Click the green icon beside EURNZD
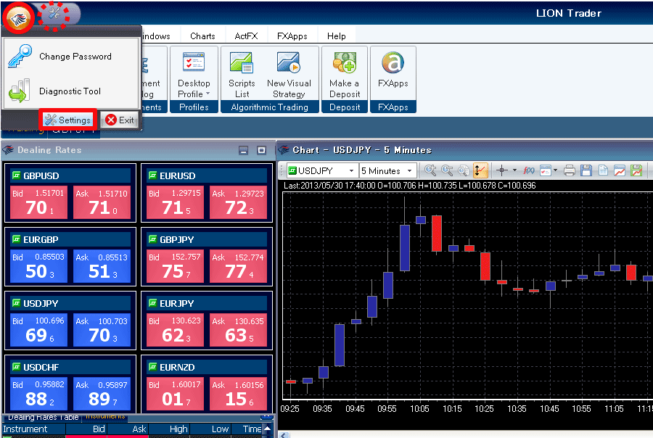This screenshot has width=653, height=438. [x=153, y=367]
